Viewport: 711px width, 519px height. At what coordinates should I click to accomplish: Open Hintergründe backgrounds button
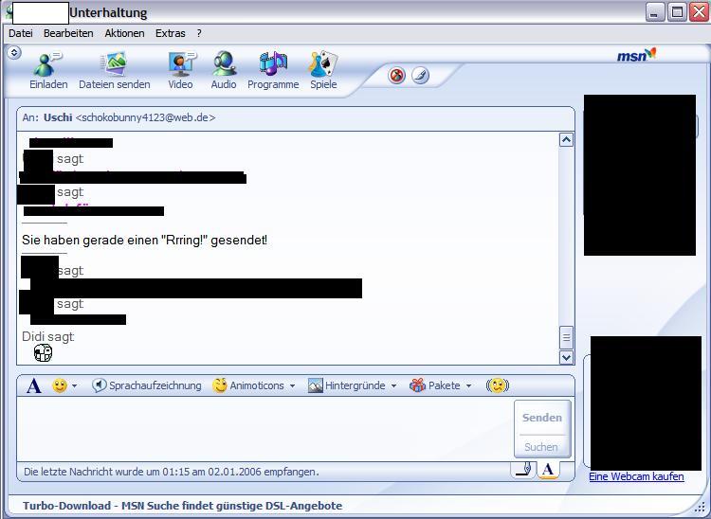[346, 385]
